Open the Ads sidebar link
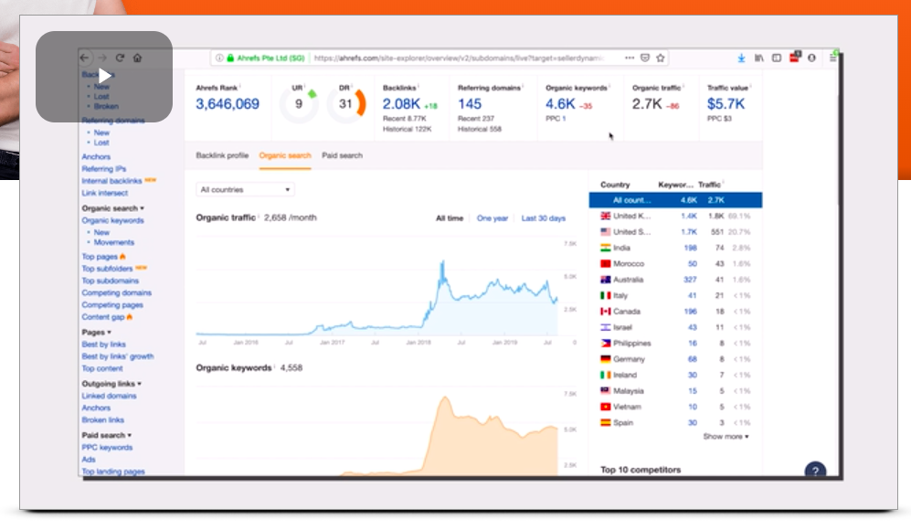 pos(89,459)
